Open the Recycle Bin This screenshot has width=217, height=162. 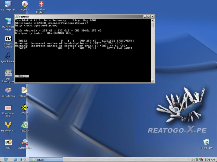point(206,144)
